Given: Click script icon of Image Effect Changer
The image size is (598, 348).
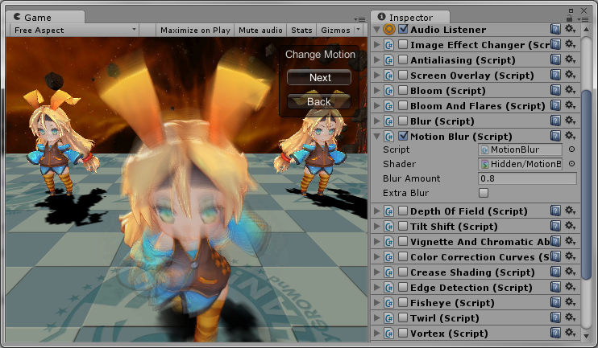Looking at the screenshot, I should click(x=389, y=45).
